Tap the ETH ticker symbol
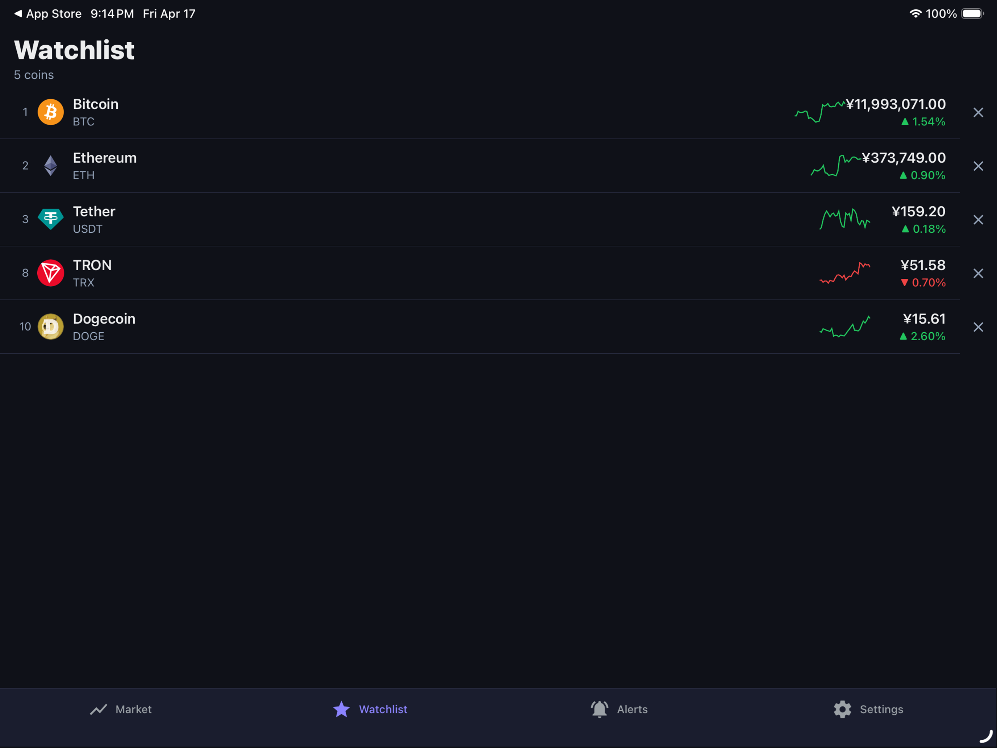997x748 pixels. 83,175
